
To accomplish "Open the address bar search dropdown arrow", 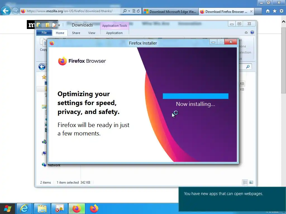I will (129, 11).
